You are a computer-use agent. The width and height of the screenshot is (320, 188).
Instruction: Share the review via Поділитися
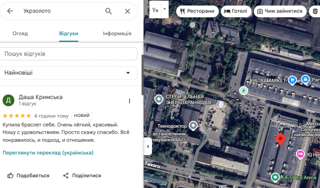82,175
